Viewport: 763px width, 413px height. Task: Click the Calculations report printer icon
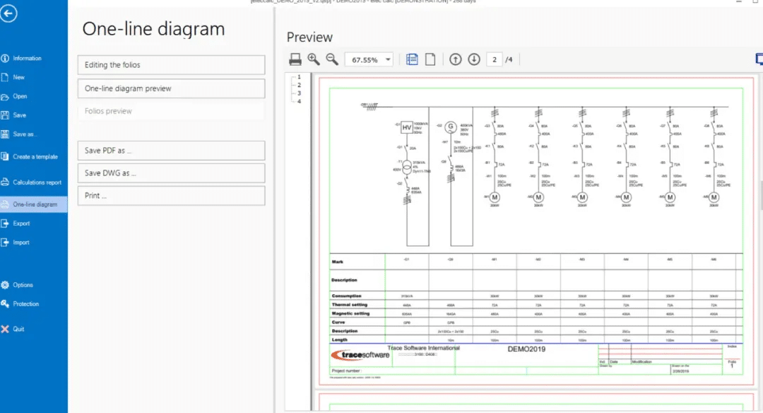point(5,182)
